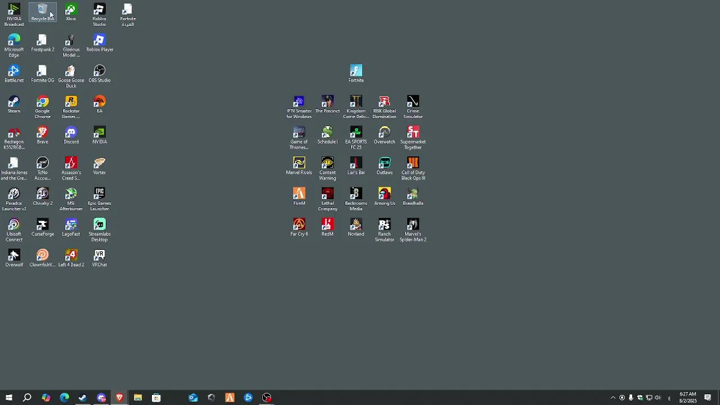Select the Google Chrome desktop icon
The width and height of the screenshot is (720, 405).
(43, 107)
